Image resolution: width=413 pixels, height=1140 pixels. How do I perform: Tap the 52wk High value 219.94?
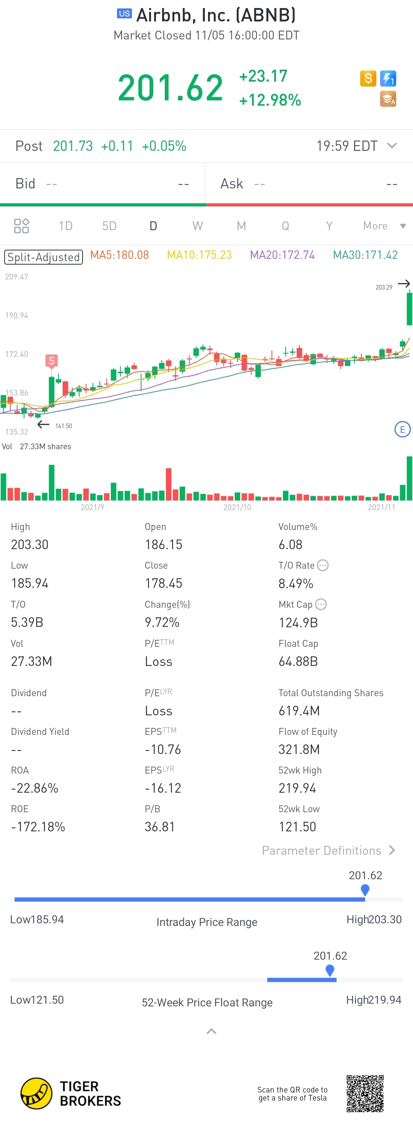coord(297,788)
